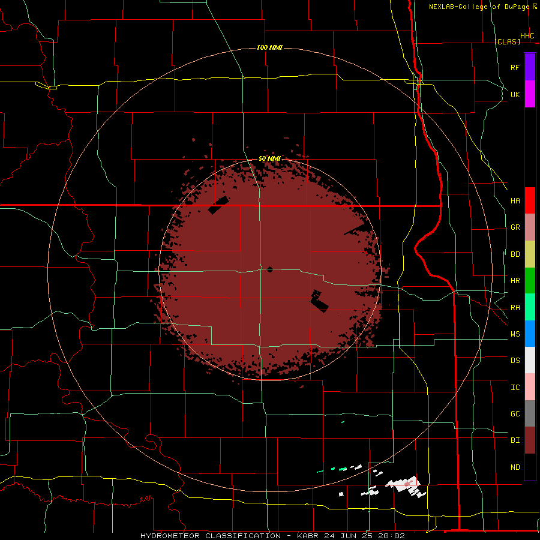Image resolution: width=540 pixels, height=540 pixels.
Task: Click the 'HHC' product code text
Action: point(527,36)
